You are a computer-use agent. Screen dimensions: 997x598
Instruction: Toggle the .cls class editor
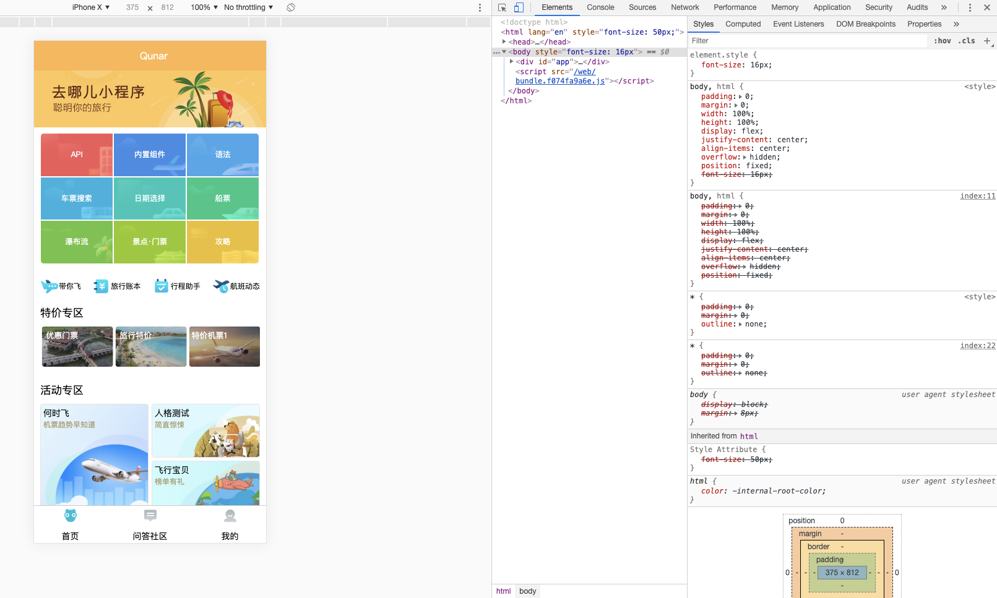[x=967, y=41]
